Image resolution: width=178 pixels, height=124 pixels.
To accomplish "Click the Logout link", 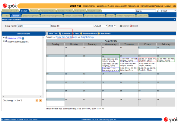I will 167,6.
